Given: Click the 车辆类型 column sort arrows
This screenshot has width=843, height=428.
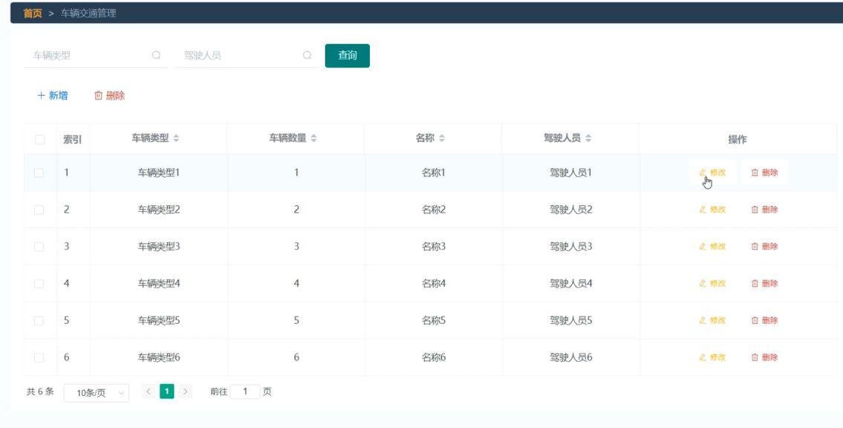Looking at the screenshot, I should (x=176, y=139).
